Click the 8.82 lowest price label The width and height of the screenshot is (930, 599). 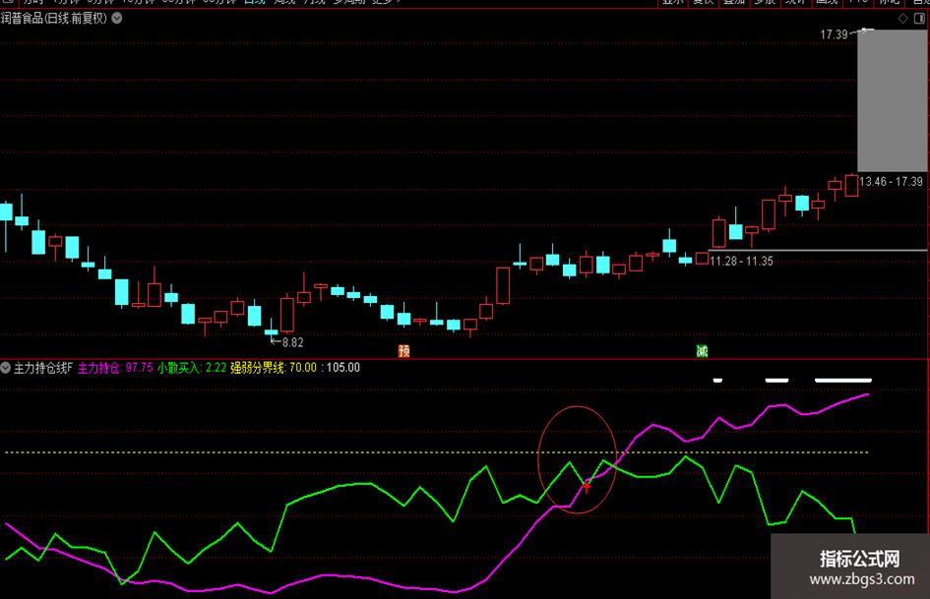click(292, 342)
